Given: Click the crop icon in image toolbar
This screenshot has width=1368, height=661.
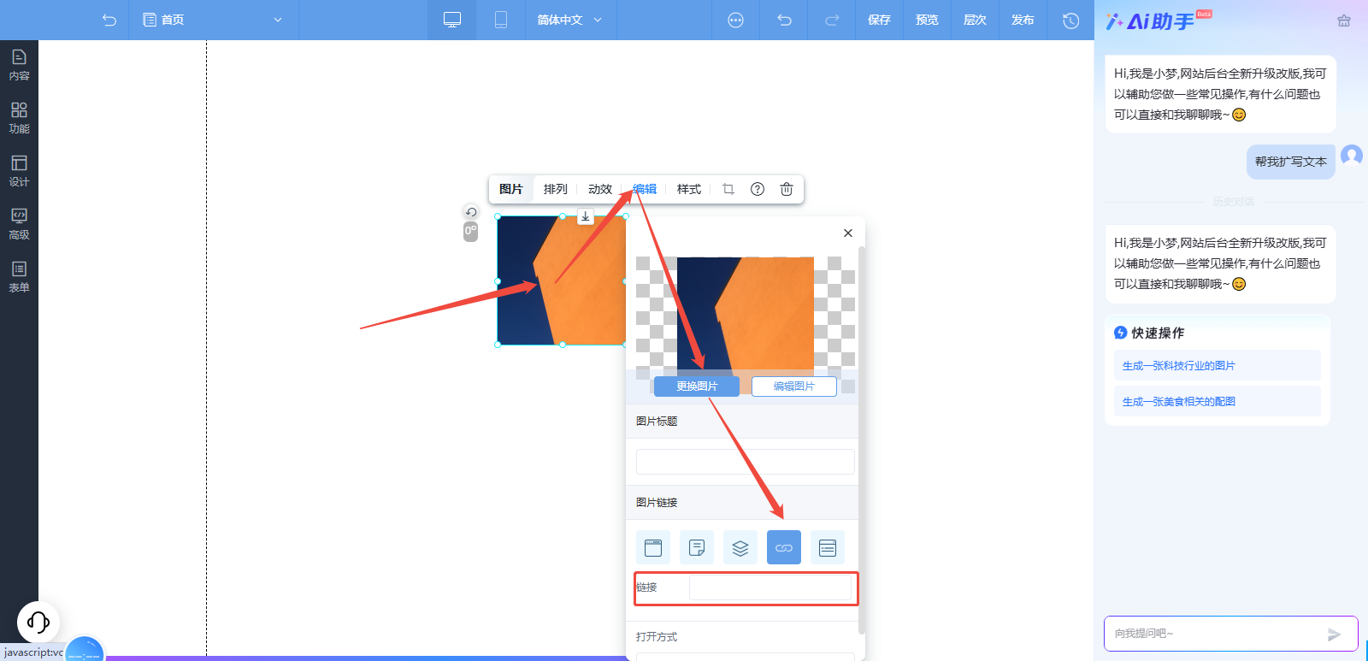Looking at the screenshot, I should 728,189.
